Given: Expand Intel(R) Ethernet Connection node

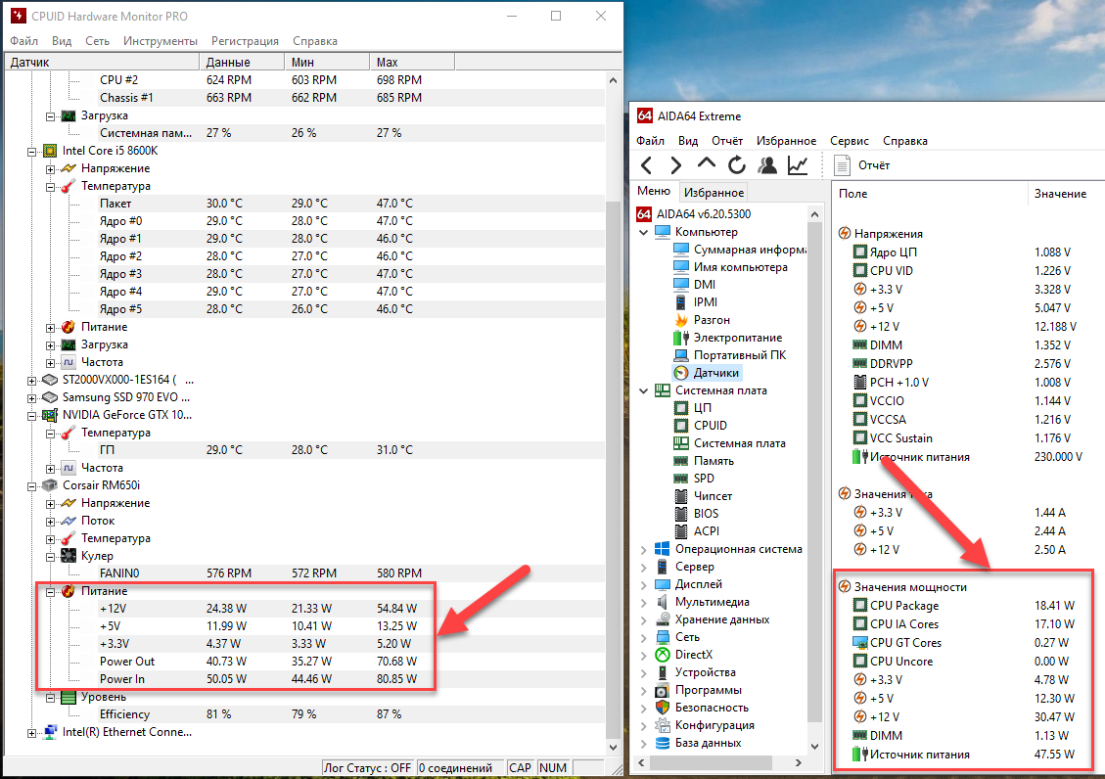Looking at the screenshot, I should pyautogui.click(x=31, y=732).
